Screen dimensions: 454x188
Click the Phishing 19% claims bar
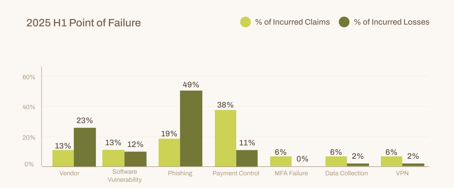[169, 153]
